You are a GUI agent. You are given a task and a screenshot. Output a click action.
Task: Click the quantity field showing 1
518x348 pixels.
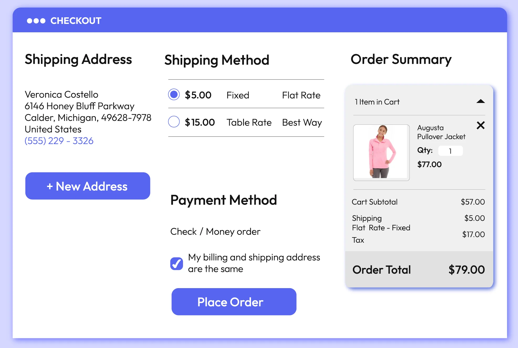pyautogui.click(x=450, y=151)
